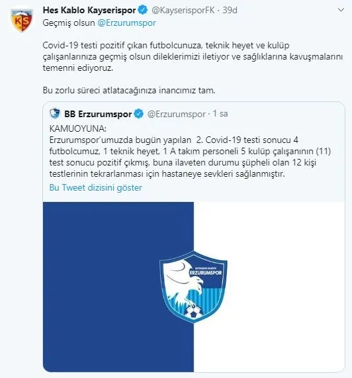Click the BB Erzurumspor small avatar icon
Viewport: 352px width, 378px height.
[x=55, y=114]
